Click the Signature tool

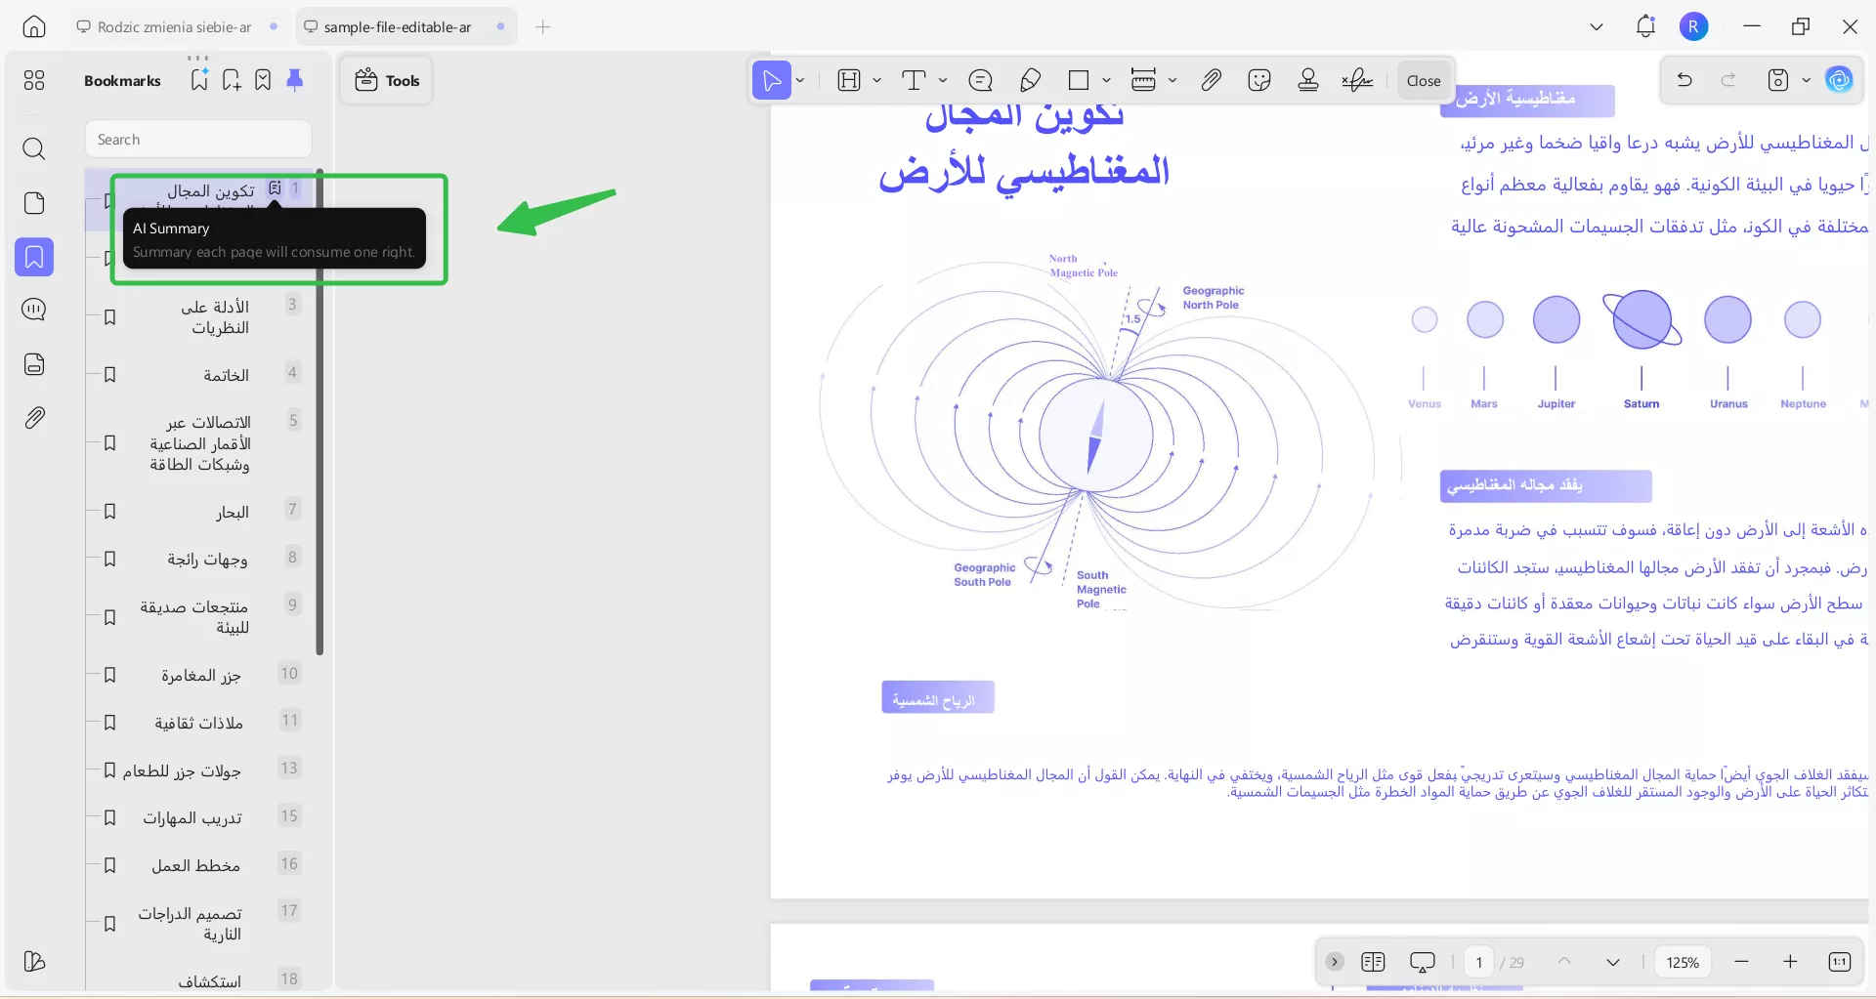point(1357,80)
